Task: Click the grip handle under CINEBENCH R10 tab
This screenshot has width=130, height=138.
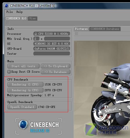Action: click(x=8, y=23)
